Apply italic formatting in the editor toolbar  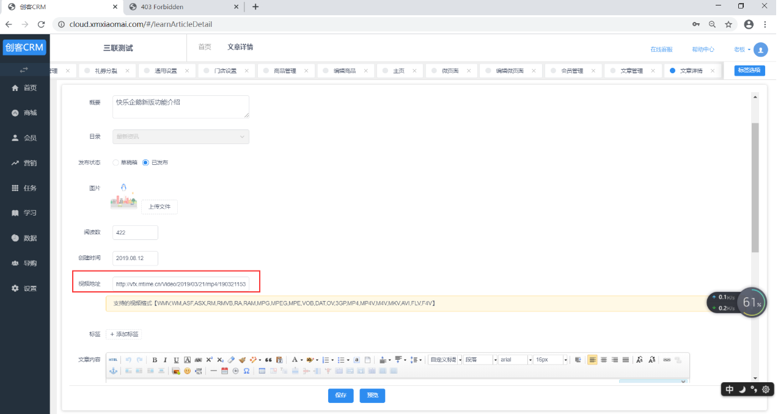(x=165, y=360)
